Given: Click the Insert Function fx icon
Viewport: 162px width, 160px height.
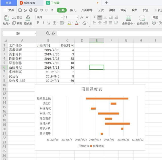Looking at the screenshot, I should pos(53,33).
